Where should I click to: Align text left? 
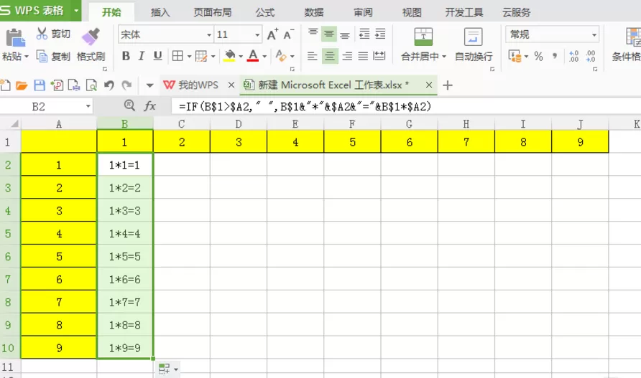(x=313, y=56)
